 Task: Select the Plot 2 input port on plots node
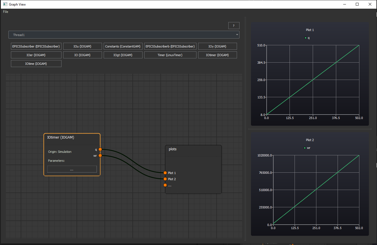click(x=165, y=179)
